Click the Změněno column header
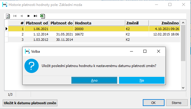Screen dimensions: 191x109 pyautogui.click(x=165, y=23)
